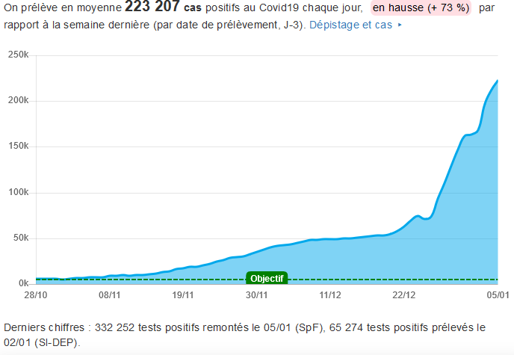
Task: Click the 28/10 date on x-axis
Action: click(36, 295)
